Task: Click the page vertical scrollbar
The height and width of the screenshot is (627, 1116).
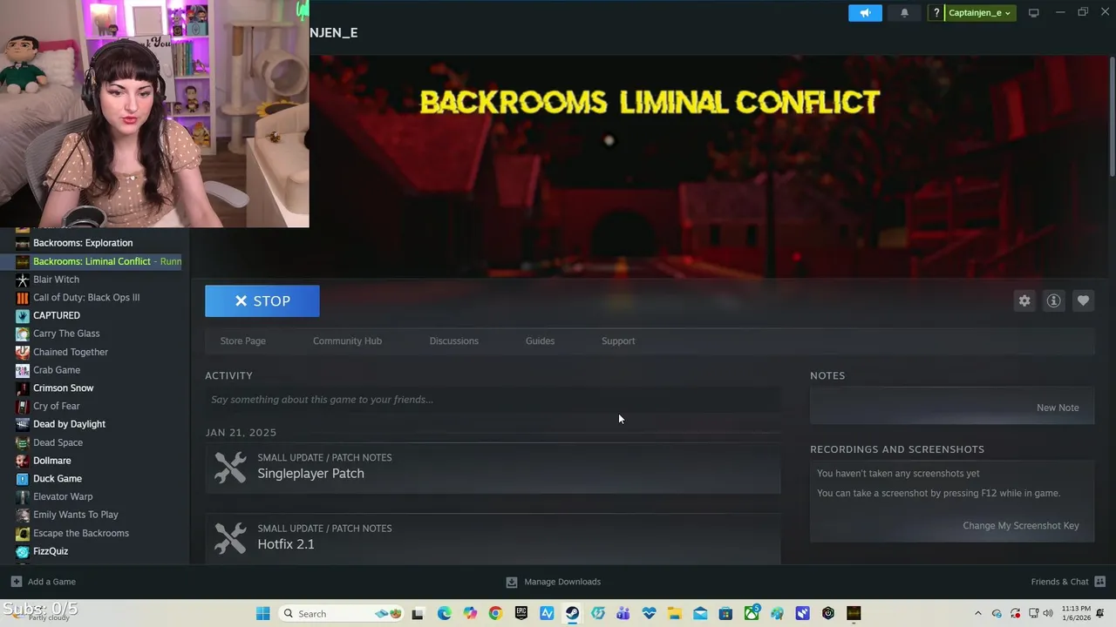Action: click(x=1112, y=118)
